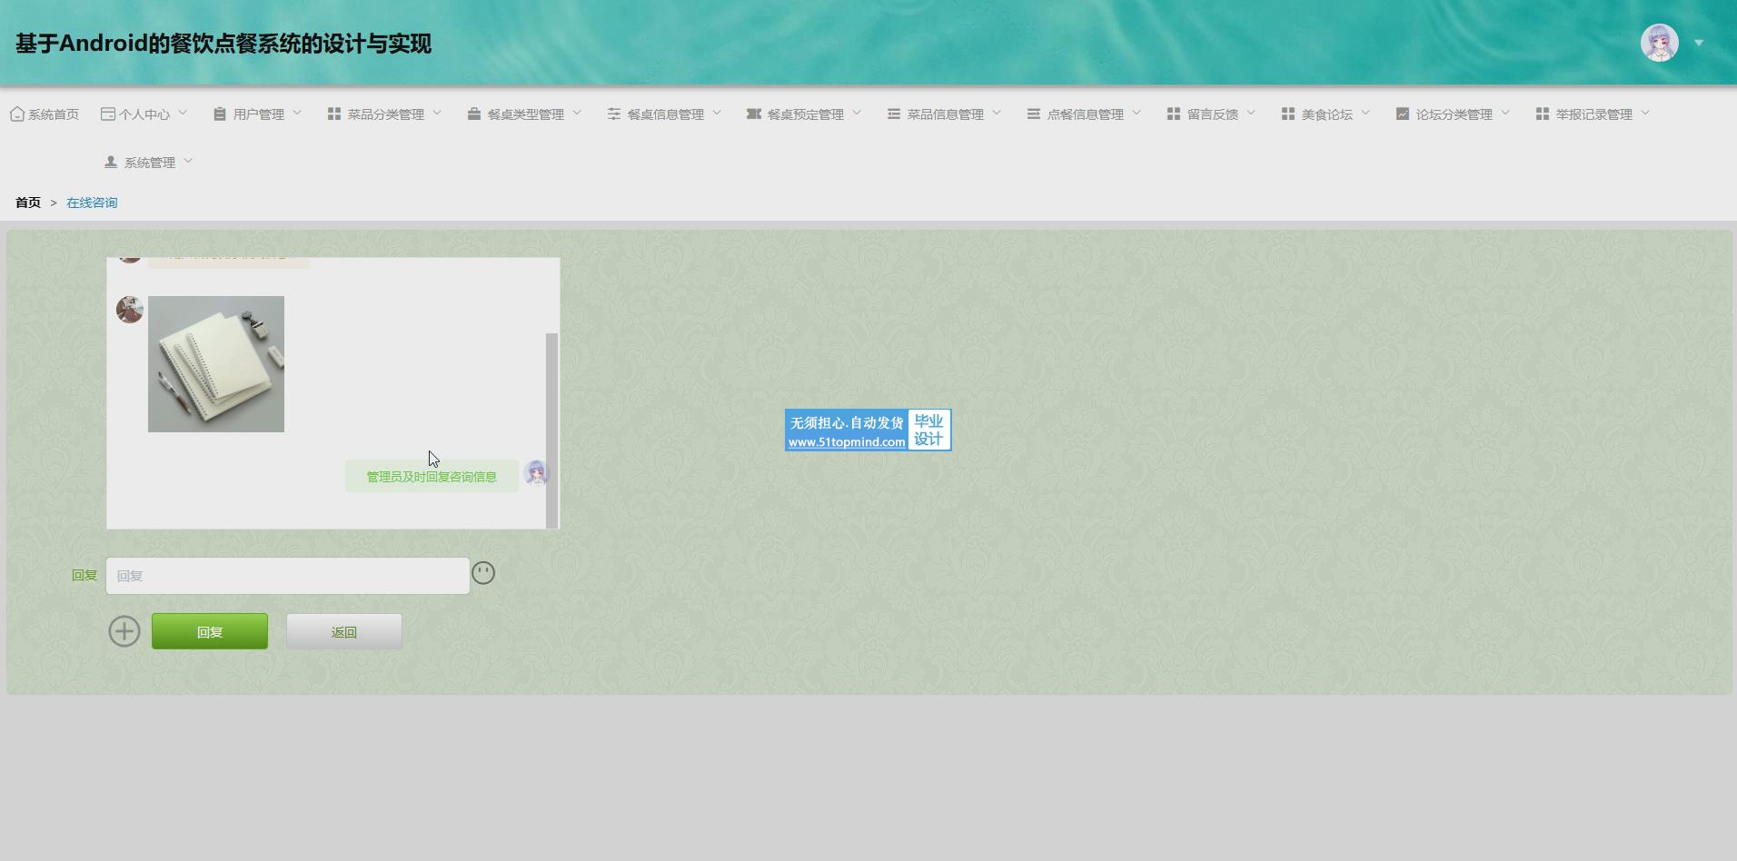The image size is (1737, 861).
Task: Click the home icon for 系统首页
Action: (17, 114)
